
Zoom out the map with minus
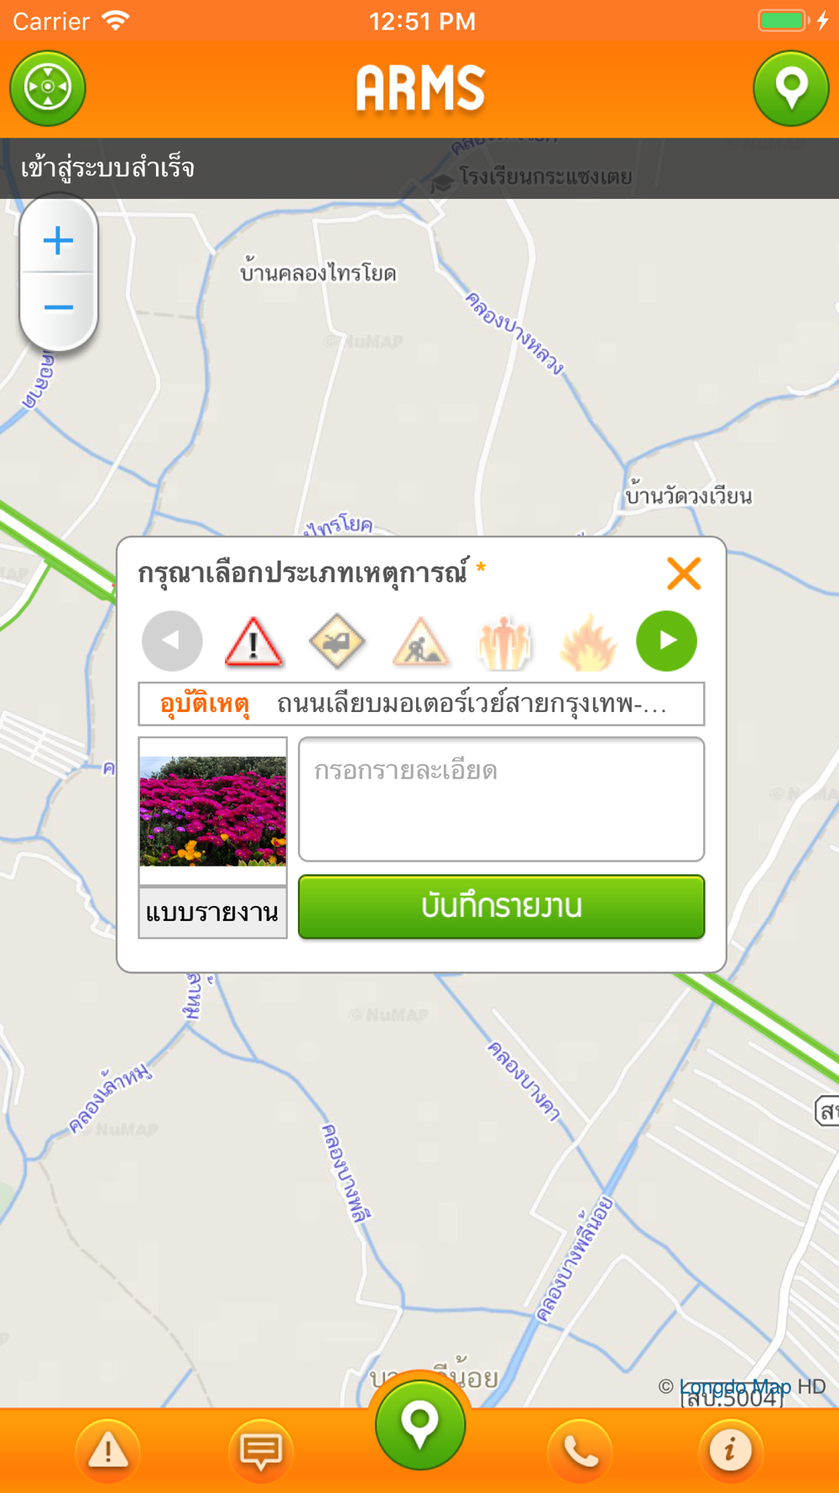58,307
